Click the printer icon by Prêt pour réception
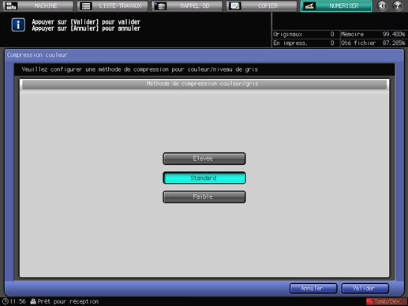The image size is (408, 306). coord(33,301)
